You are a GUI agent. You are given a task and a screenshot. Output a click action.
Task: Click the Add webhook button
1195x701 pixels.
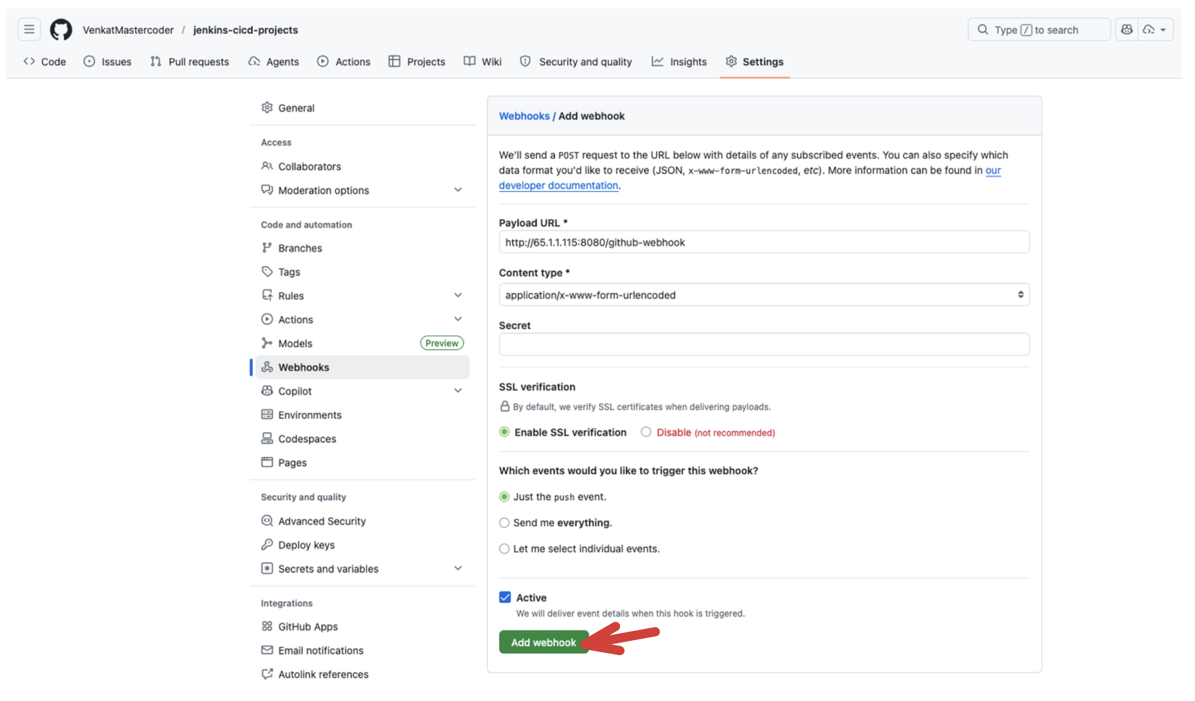543,642
